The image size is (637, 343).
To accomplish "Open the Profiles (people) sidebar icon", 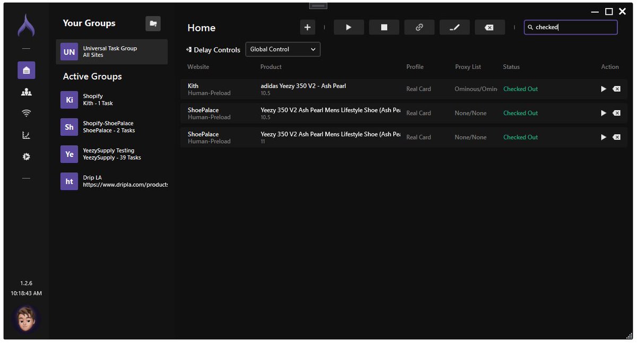I will [26, 92].
